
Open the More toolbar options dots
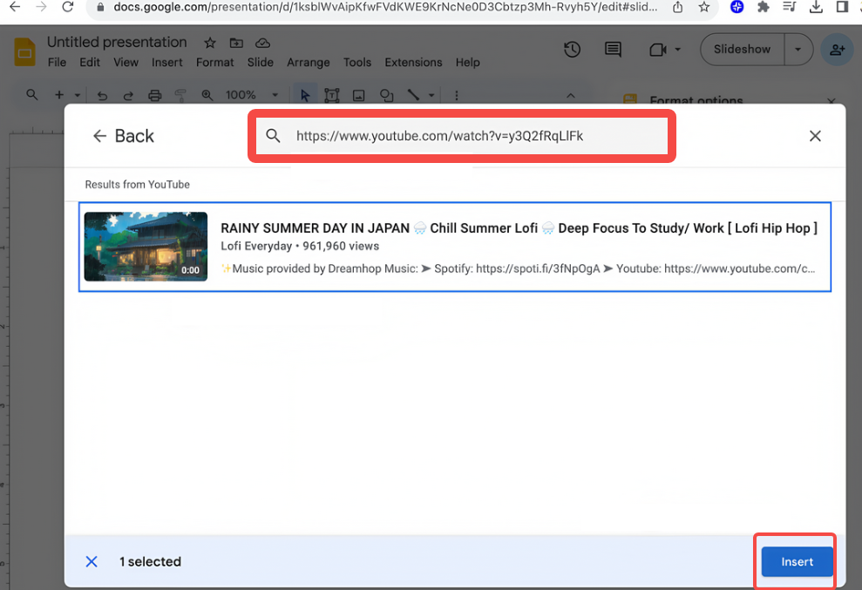tap(457, 95)
